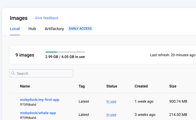The image size is (196, 120).
Task: Click '2.99 GB / 4.05 GB in use' text
Action: click(x=65, y=57)
